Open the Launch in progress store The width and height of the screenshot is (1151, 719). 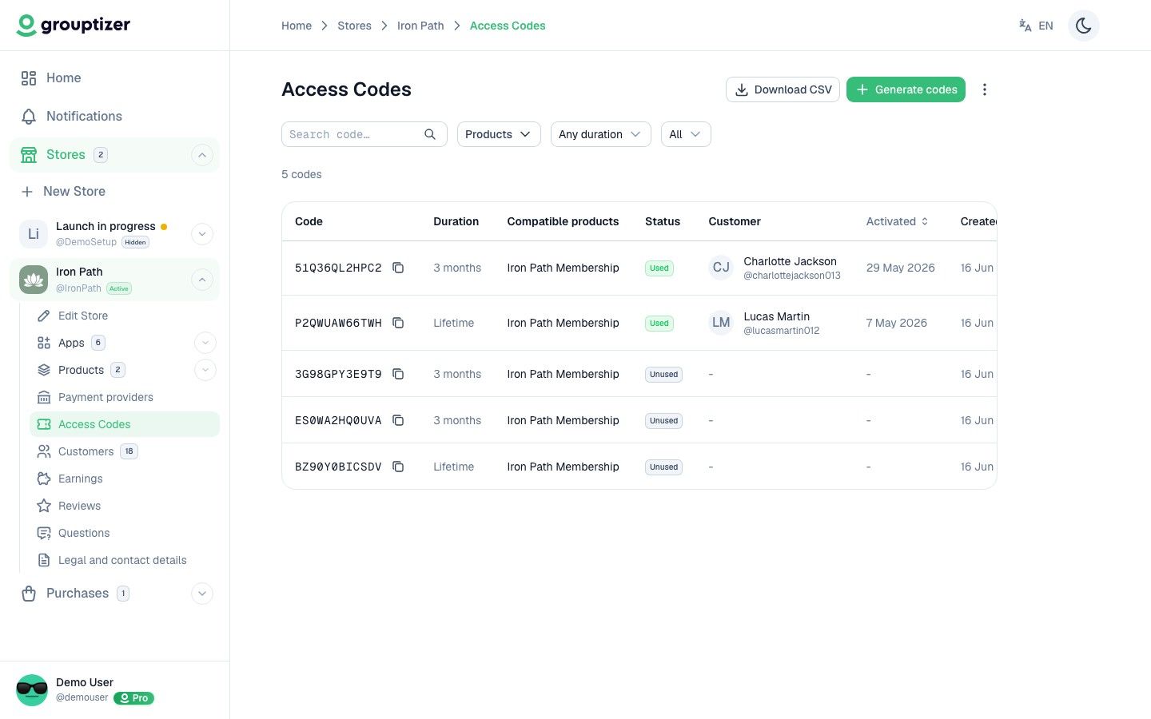point(104,234)
